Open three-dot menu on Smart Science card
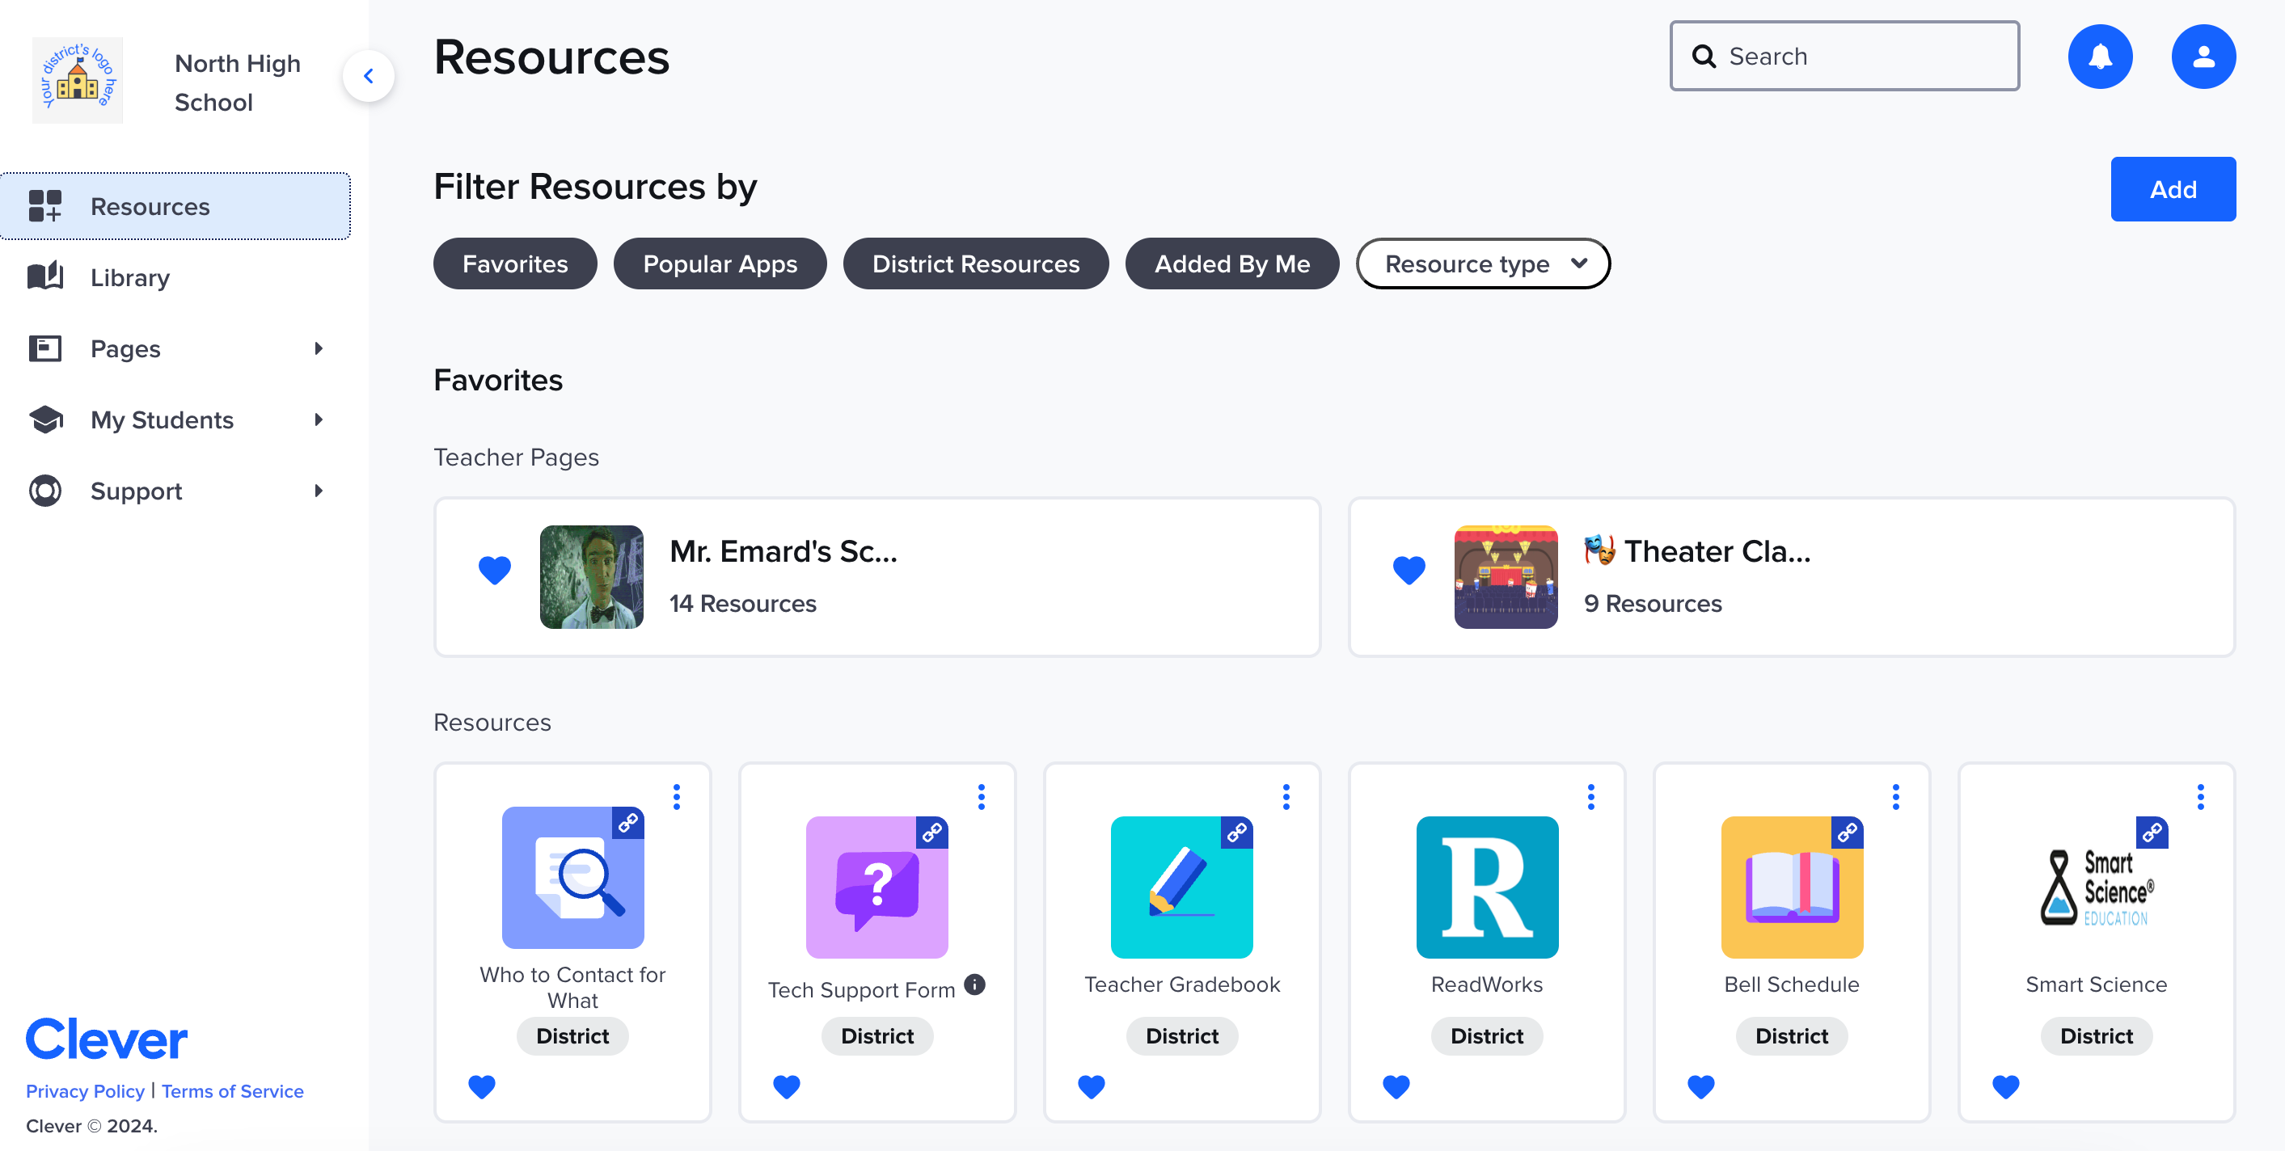Screen dimensions: 2285x1151 pyautogui.click(x=2200, y=796)
